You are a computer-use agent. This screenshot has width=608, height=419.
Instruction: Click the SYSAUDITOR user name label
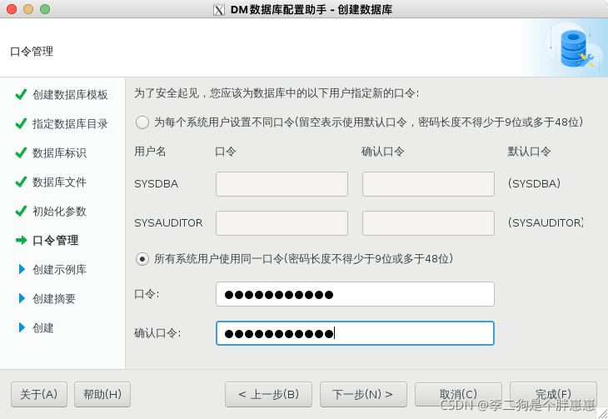(168, 223)
